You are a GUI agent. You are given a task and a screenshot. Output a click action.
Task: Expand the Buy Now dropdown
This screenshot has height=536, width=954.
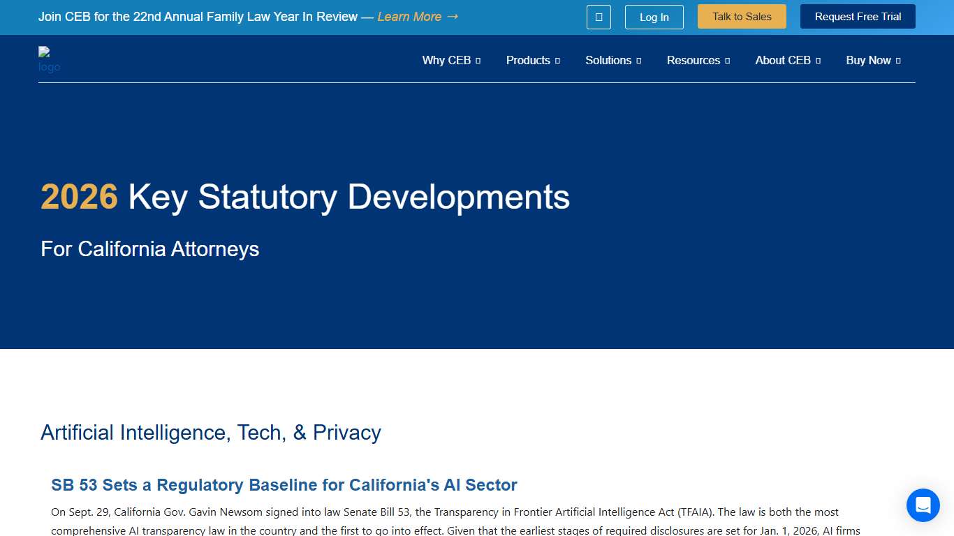pyautogui.click(x=872, y=61)
